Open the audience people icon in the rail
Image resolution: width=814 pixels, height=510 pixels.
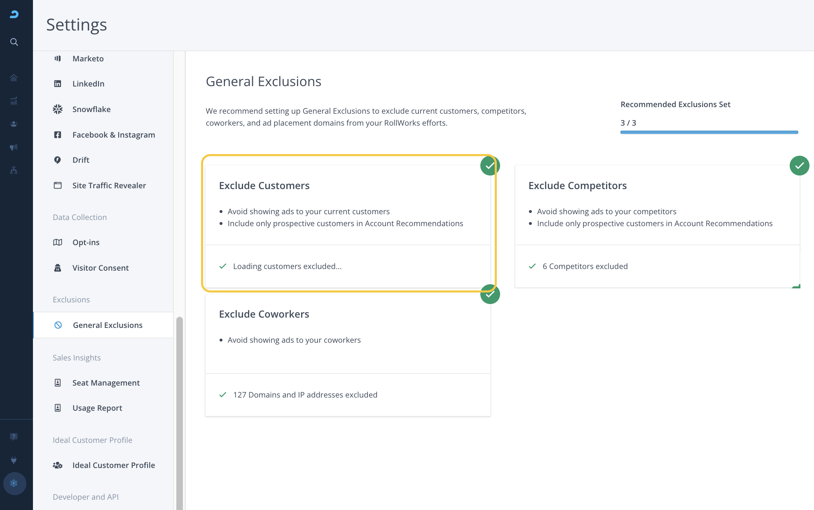point(14,124)
